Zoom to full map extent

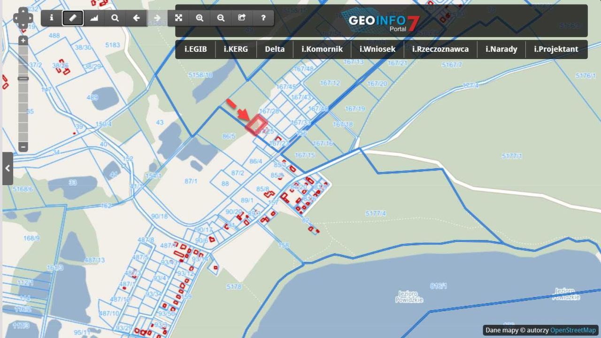click(x=178, y=18)
